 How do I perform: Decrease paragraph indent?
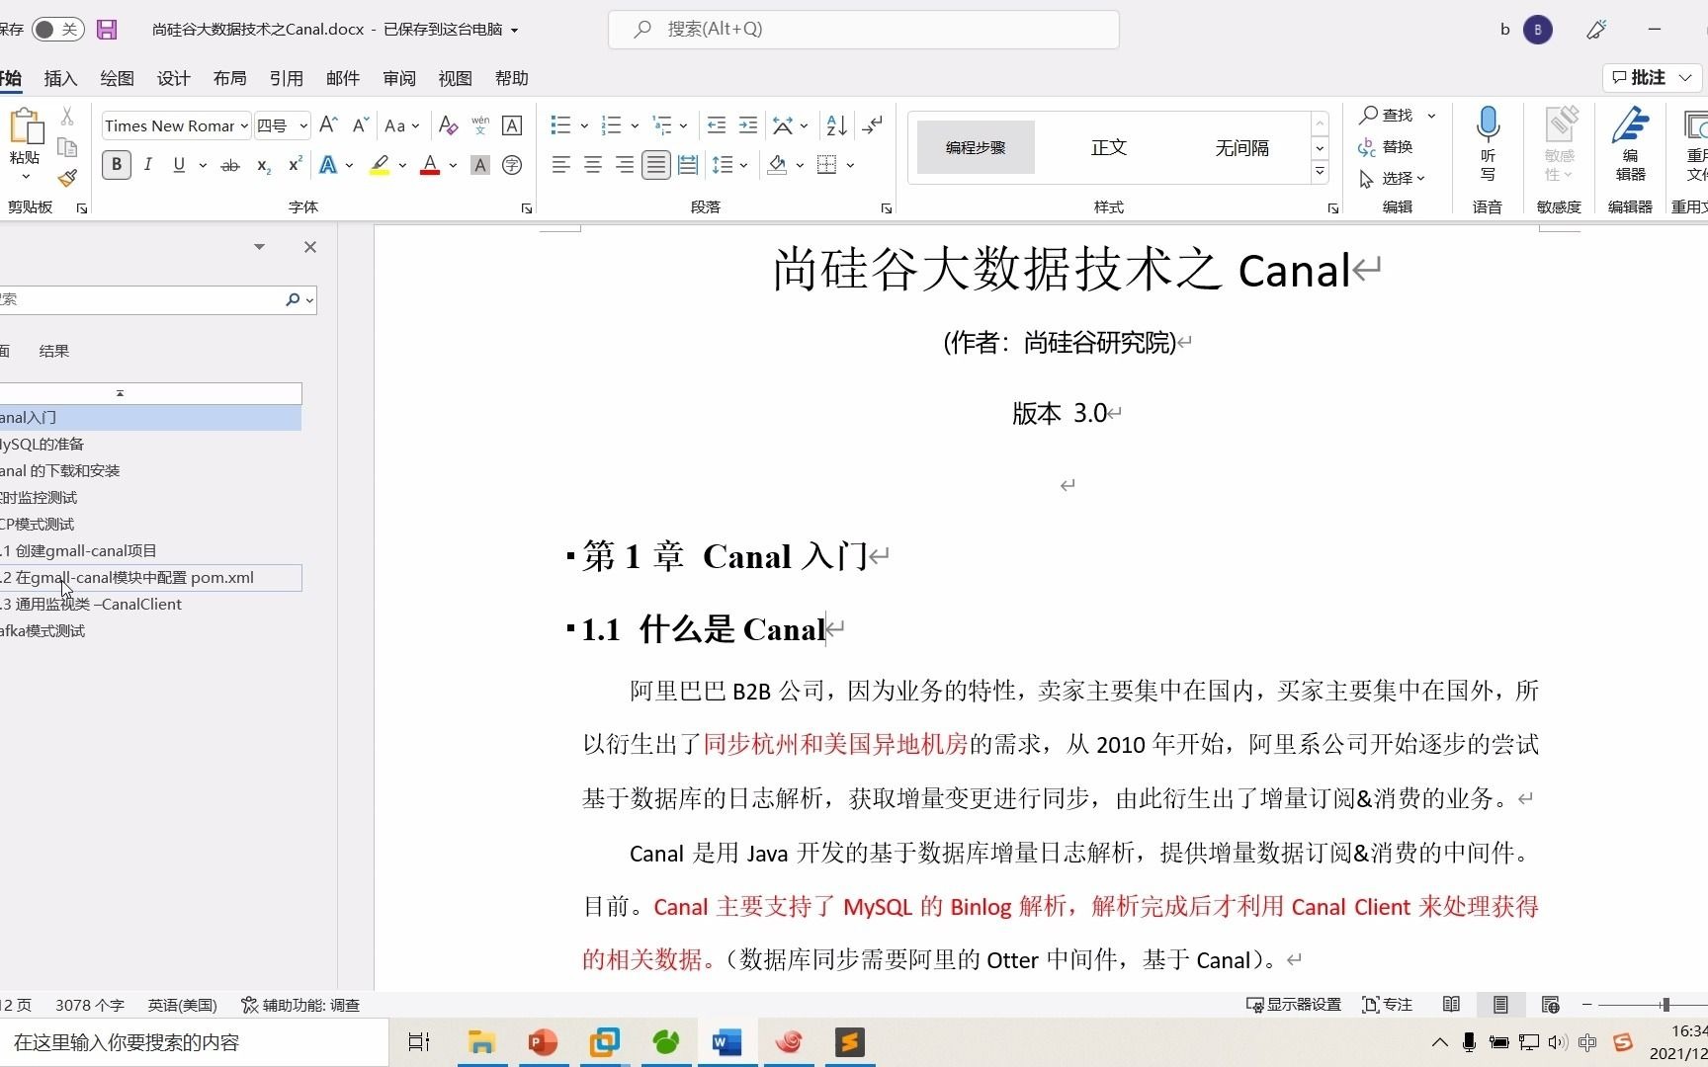pos(717,125)
